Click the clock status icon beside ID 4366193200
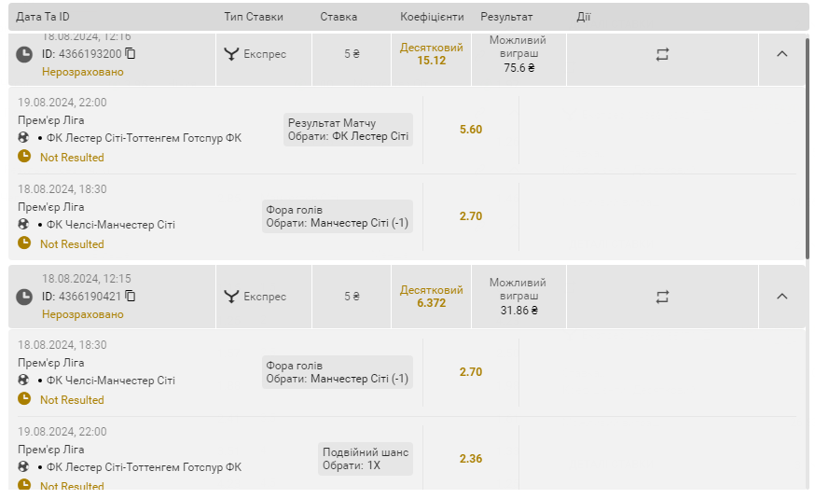This screenshot has width=815, height=499. click(x=24, y=54)
